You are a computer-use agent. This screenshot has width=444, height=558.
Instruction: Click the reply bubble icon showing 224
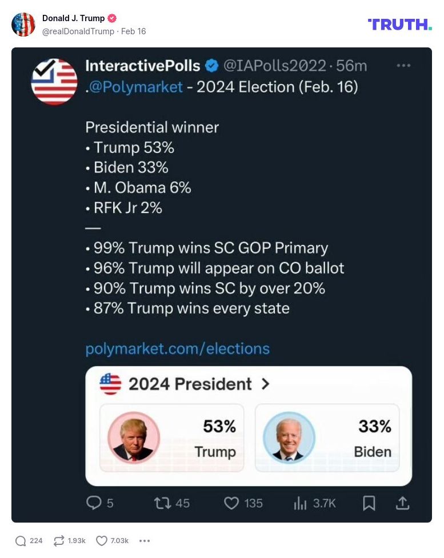(x=22, y=540)
